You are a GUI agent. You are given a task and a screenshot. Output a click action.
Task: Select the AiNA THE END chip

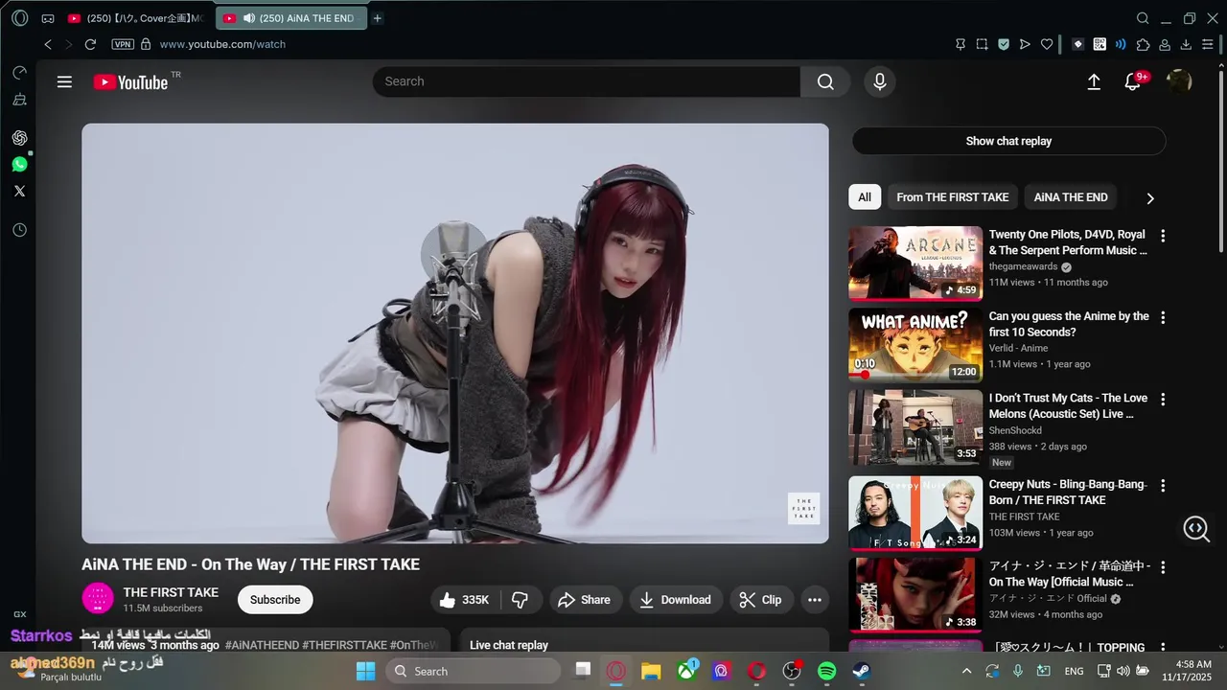[x=1071, y=197]
